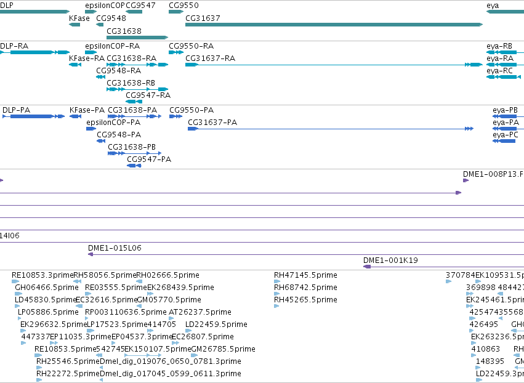Select the eya-RC transcript label
Viewport: 524px width, 383px height.
coord(499,71)
